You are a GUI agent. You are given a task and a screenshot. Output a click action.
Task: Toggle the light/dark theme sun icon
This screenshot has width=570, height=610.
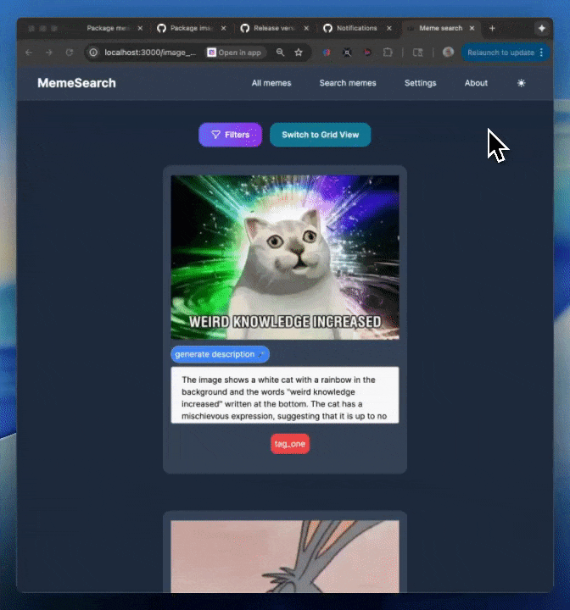click(521, 83)
